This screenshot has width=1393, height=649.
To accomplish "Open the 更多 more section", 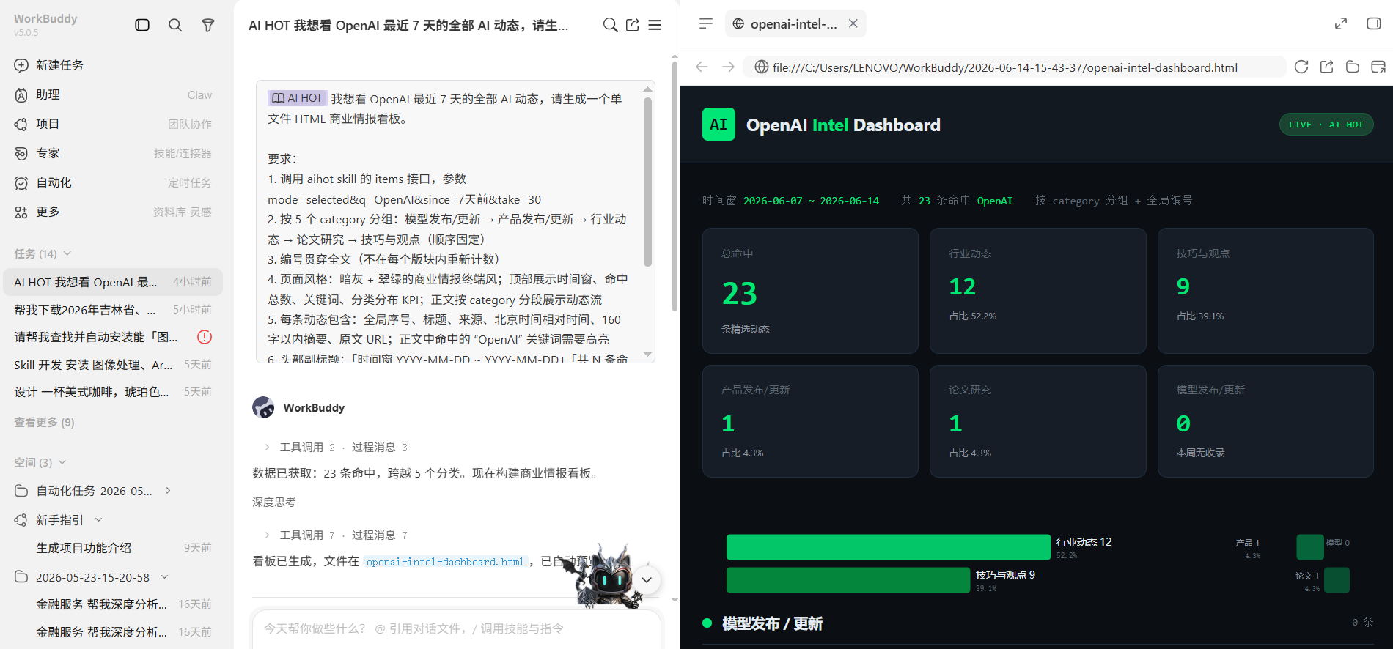I will tap(113, 212).
